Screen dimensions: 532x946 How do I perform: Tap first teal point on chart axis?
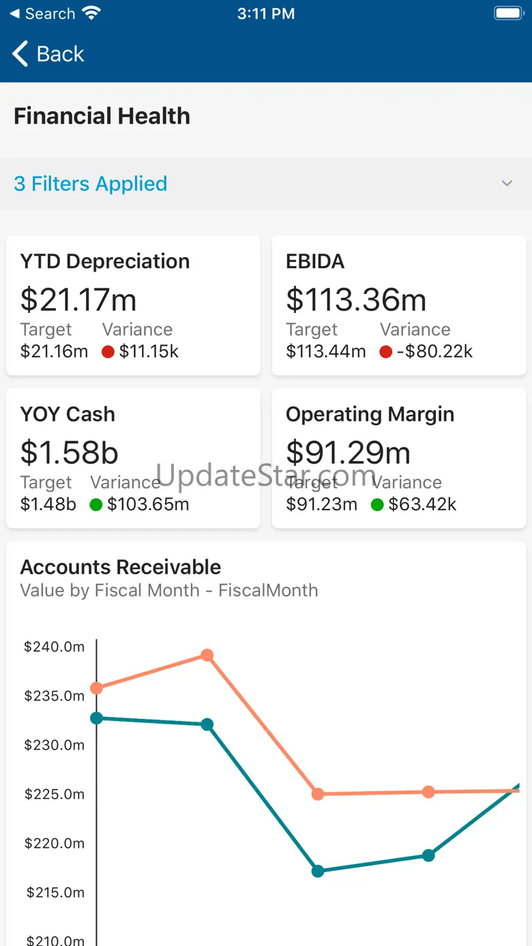tap(97, 718)
